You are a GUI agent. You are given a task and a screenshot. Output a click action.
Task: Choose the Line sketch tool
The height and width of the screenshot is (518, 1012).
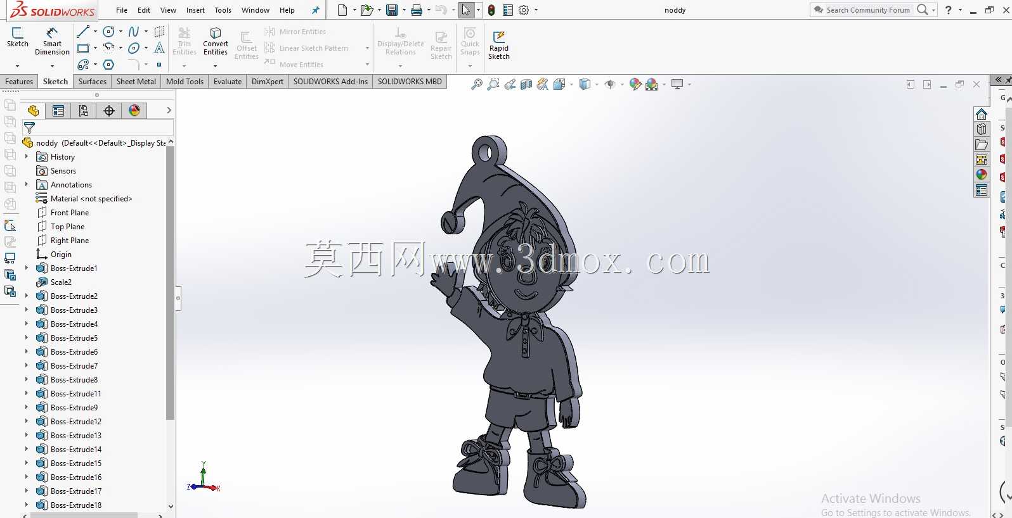[83, 31]
